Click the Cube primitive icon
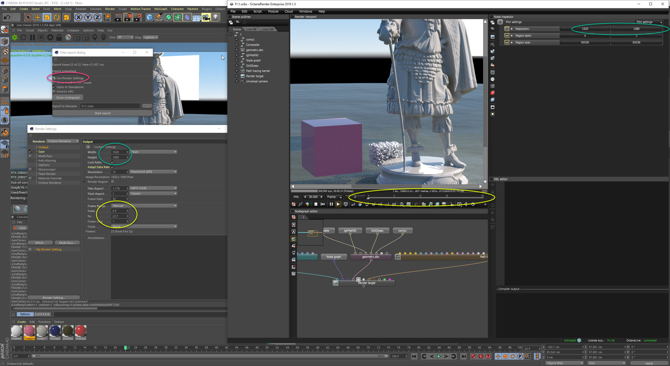 [149, 18]
